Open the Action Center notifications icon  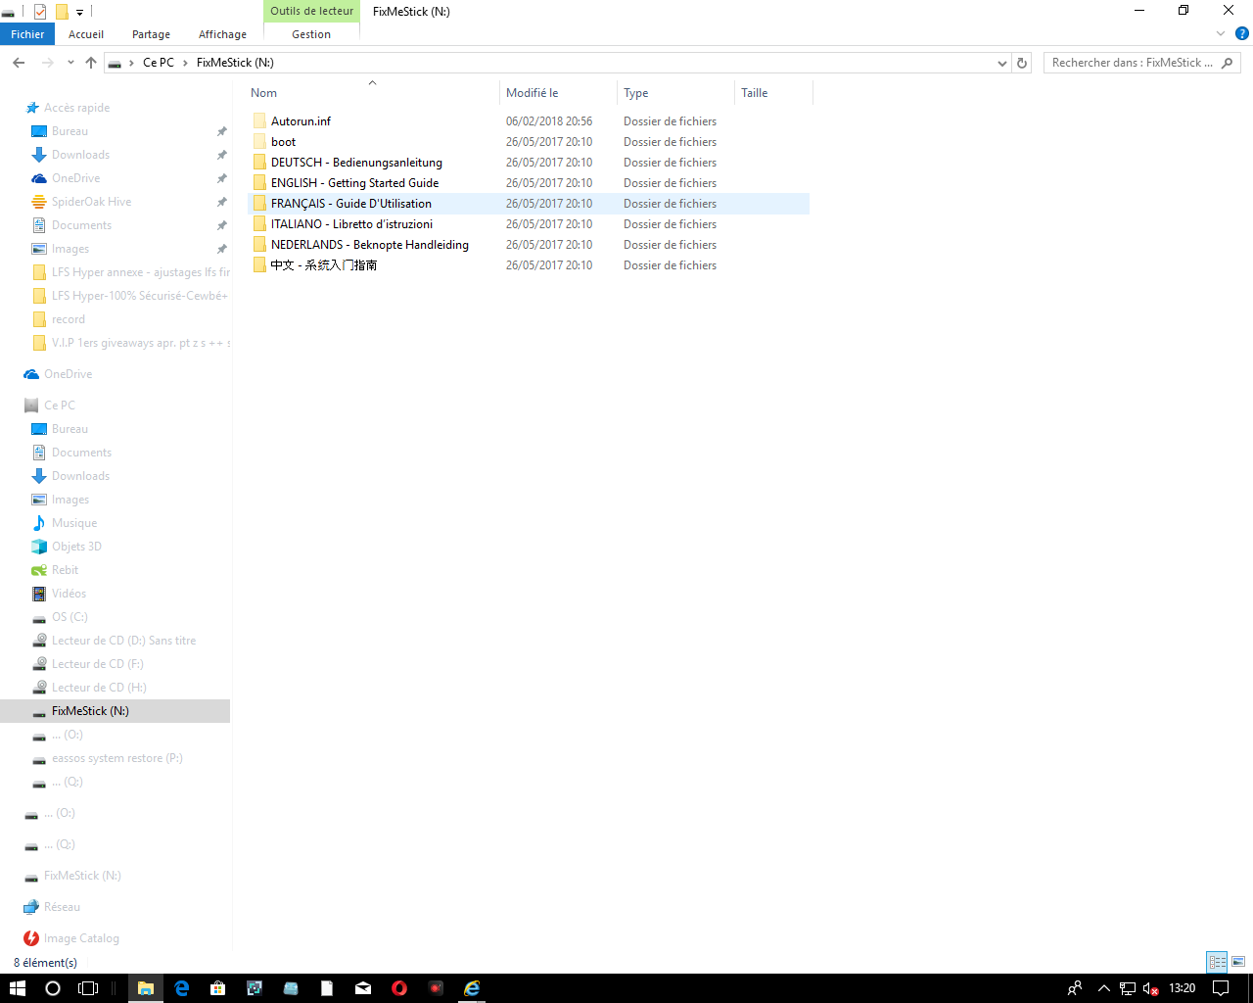[1221, 988]
